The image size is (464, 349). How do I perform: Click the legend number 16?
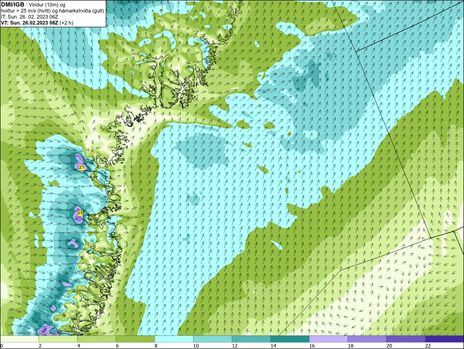click(312, 346)
